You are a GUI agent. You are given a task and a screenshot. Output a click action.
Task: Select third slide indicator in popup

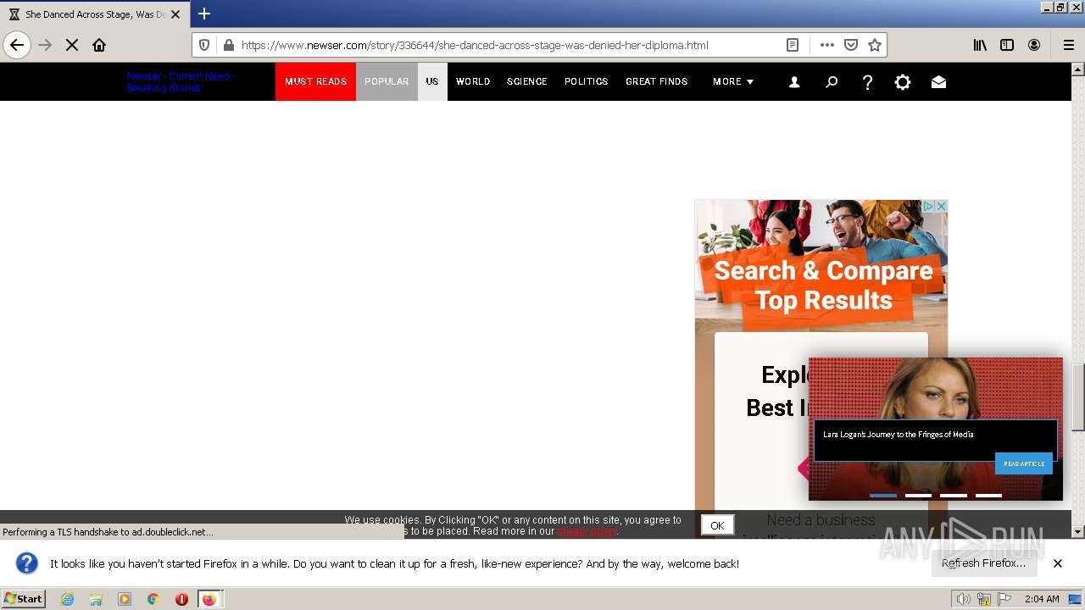[954, 495]
